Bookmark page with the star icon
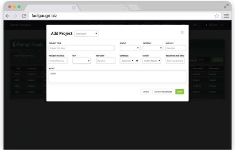The height and width of the screenshot is (150, 235). pyautogui.click(x=217, y=16)
